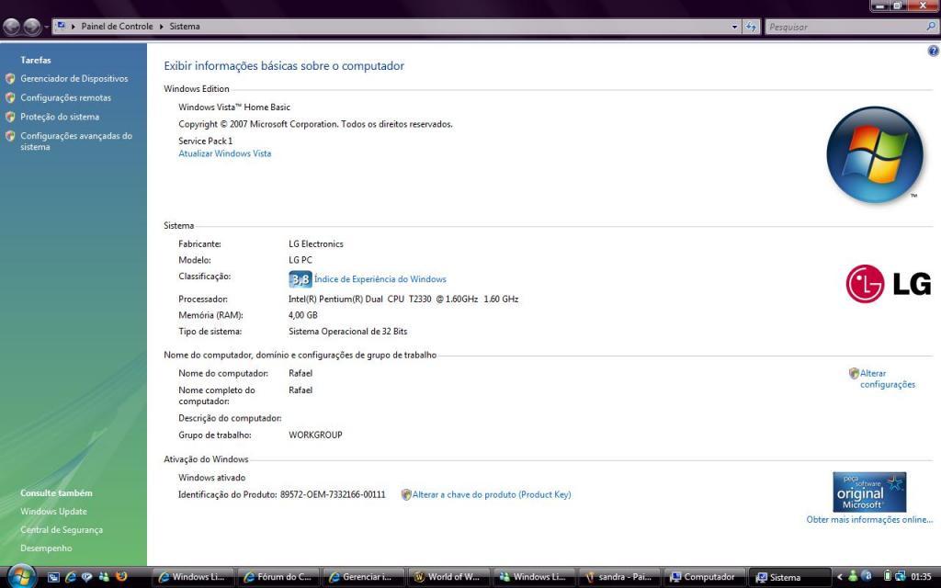This screenshot has width=941, height=588.
Task: Click Alterar configurações link
Action: click(x=888, y=379)
